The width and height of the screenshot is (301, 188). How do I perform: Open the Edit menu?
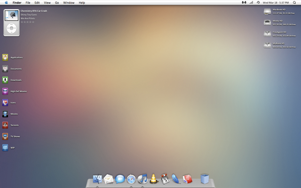click(37, 2)
